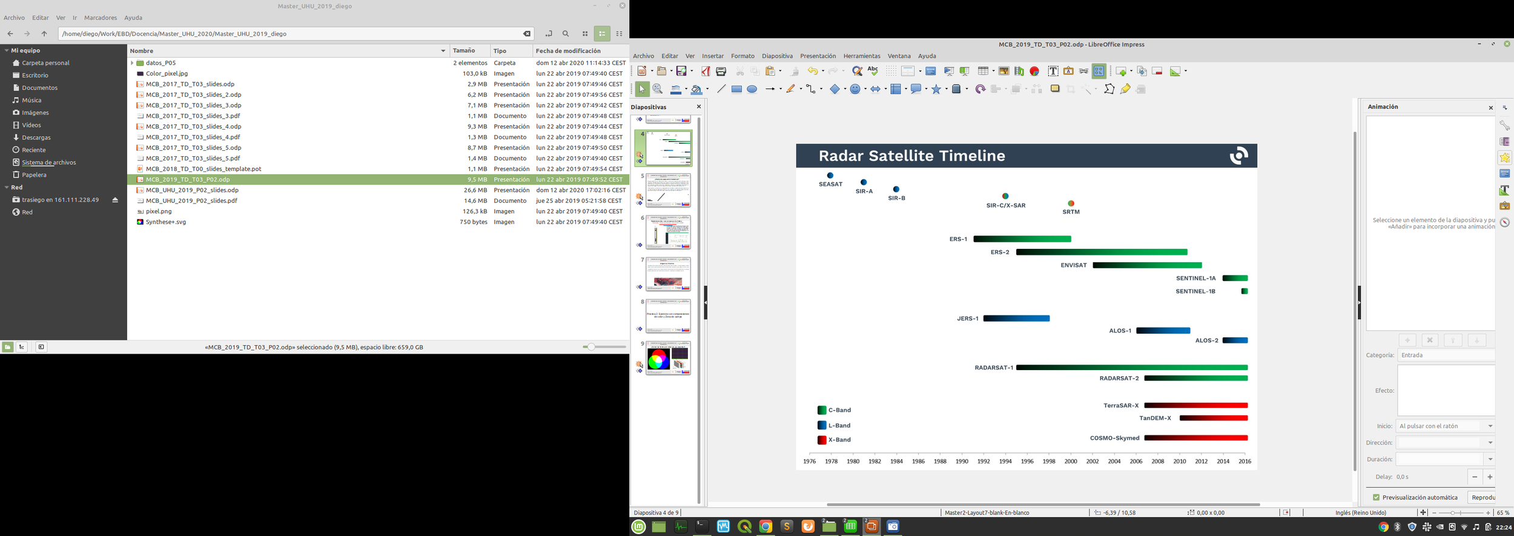
Task: Open Gallery deck in sidebar
Action: [x=1504, y=207]
